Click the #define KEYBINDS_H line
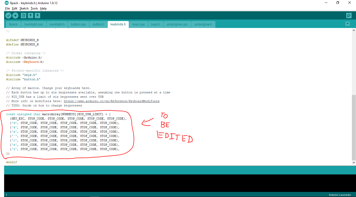Image resolution: width=356 pixels, height=197 pixels. pos(22,44)
